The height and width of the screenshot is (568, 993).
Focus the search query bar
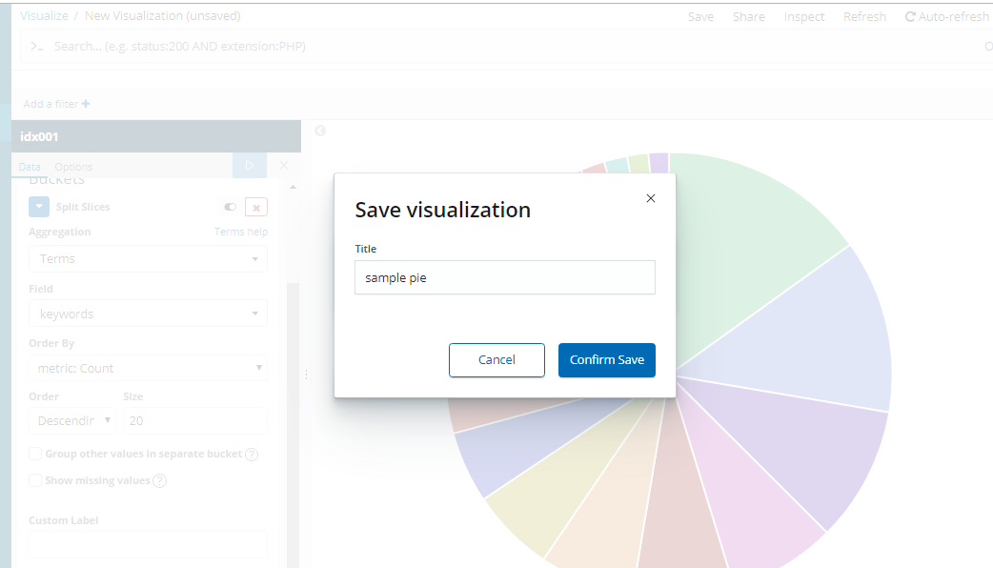click(507, 47)
